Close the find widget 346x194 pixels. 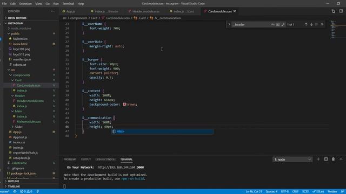322,24
